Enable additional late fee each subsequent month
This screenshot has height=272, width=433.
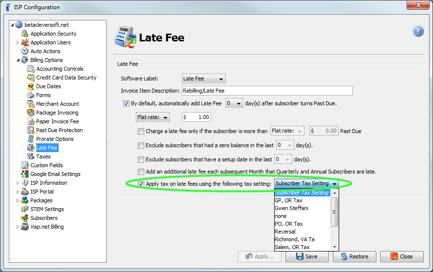point(141,172)
